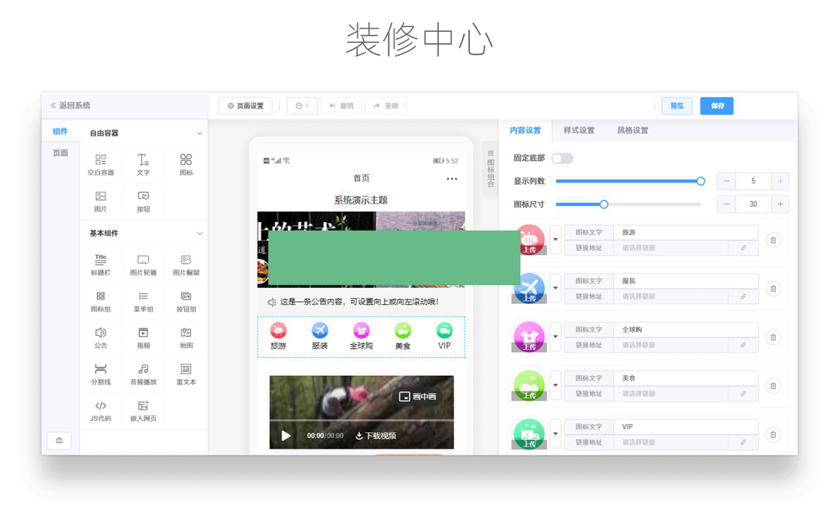The width and height of the screenshot is (838, 519).
Task: Add the menu group component (菜单组)
Action: (143, 302)
